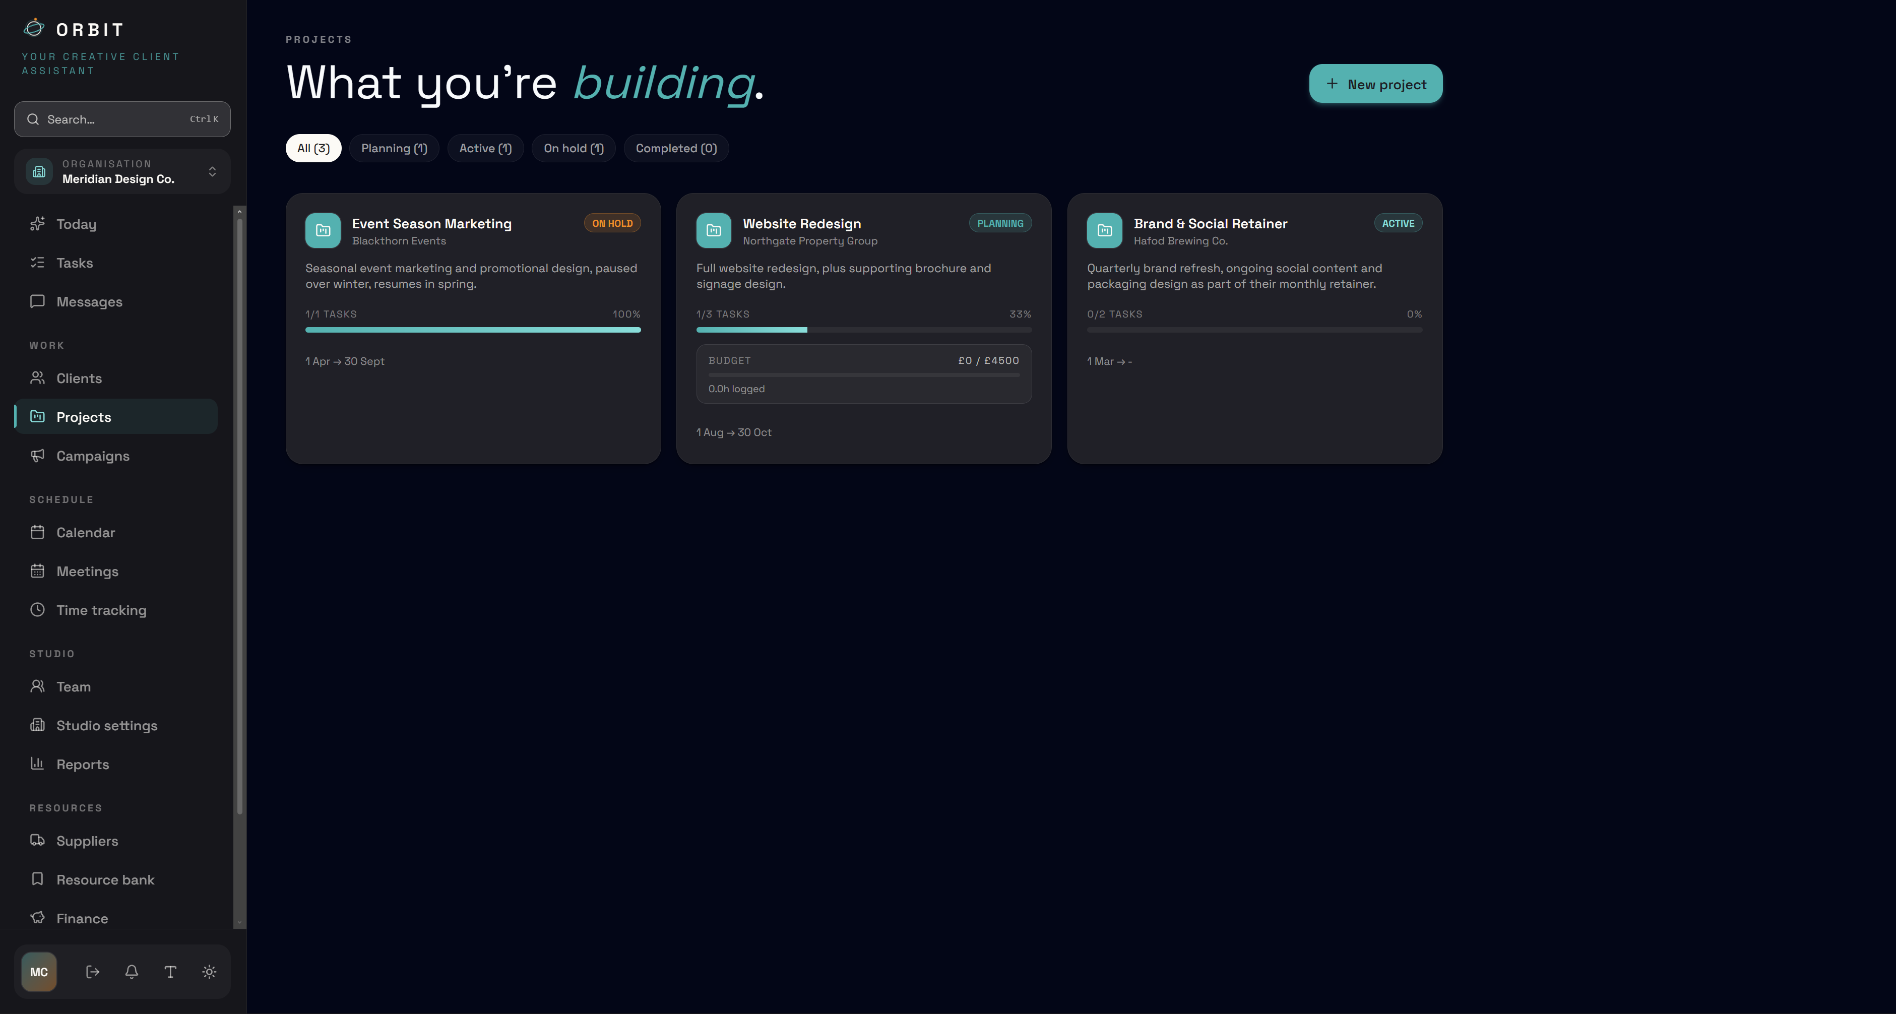Click the Clients people icon
The image size is (1896, 1014).
[x=37, y=378]
